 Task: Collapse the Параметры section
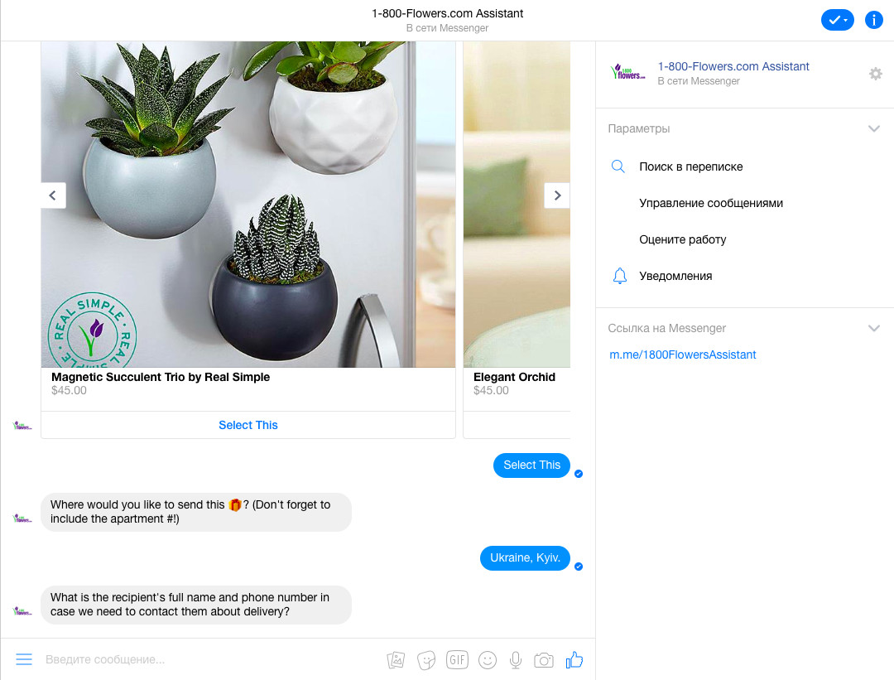pos(873,128)
